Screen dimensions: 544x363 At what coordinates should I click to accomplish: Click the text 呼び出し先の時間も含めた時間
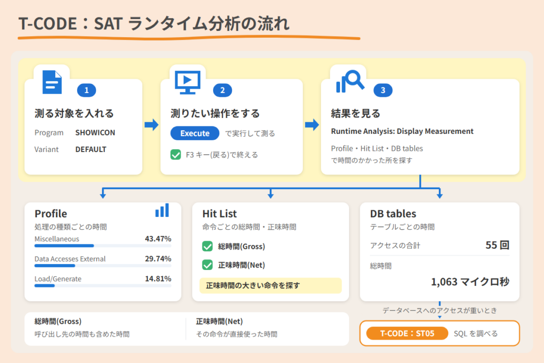(x=82, y=334)
